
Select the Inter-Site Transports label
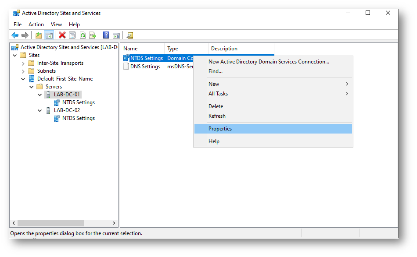[x=61, y=63]
